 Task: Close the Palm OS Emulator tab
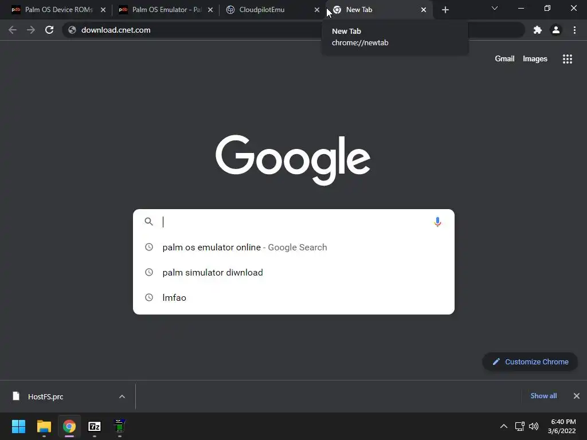coord(210,10)
